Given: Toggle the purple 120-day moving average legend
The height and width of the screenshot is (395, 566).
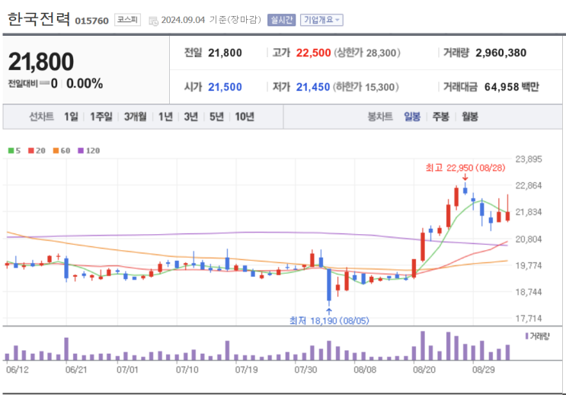Looking at the screenshot, I should pyautogui.click(x=88, y=150).
